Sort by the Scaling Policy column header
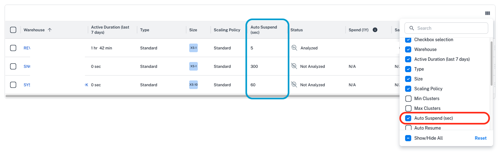Screen dimensions: 502x159 click(x=227, y=30)
